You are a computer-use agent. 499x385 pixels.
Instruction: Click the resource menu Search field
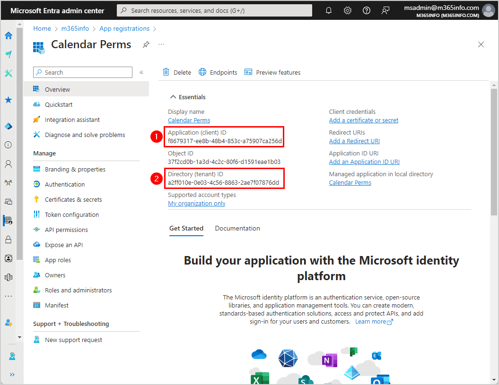pyautogui.click(x=83, y=72)
